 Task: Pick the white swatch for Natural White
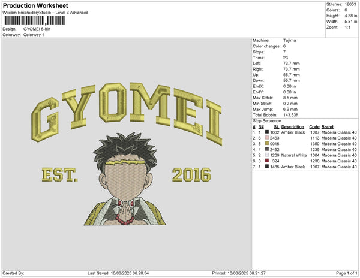267,155
